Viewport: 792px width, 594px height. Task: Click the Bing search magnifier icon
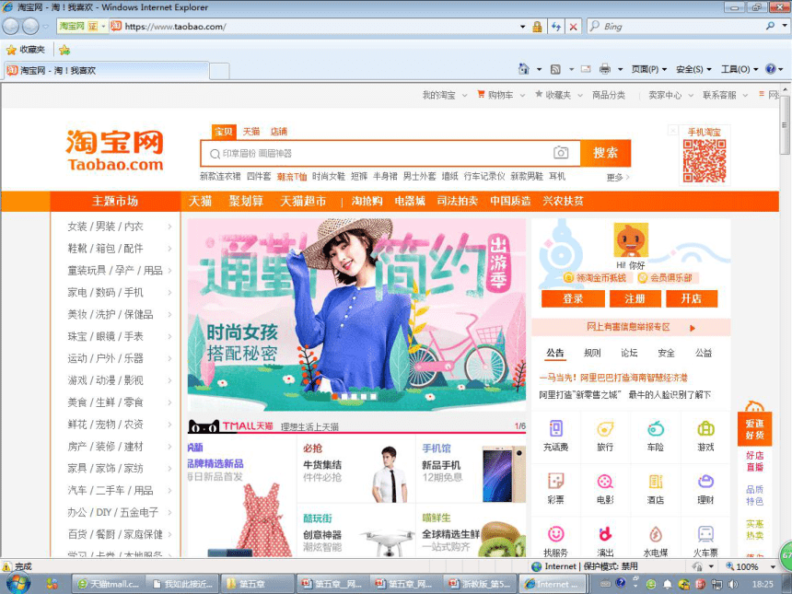(x=770, y=26)
